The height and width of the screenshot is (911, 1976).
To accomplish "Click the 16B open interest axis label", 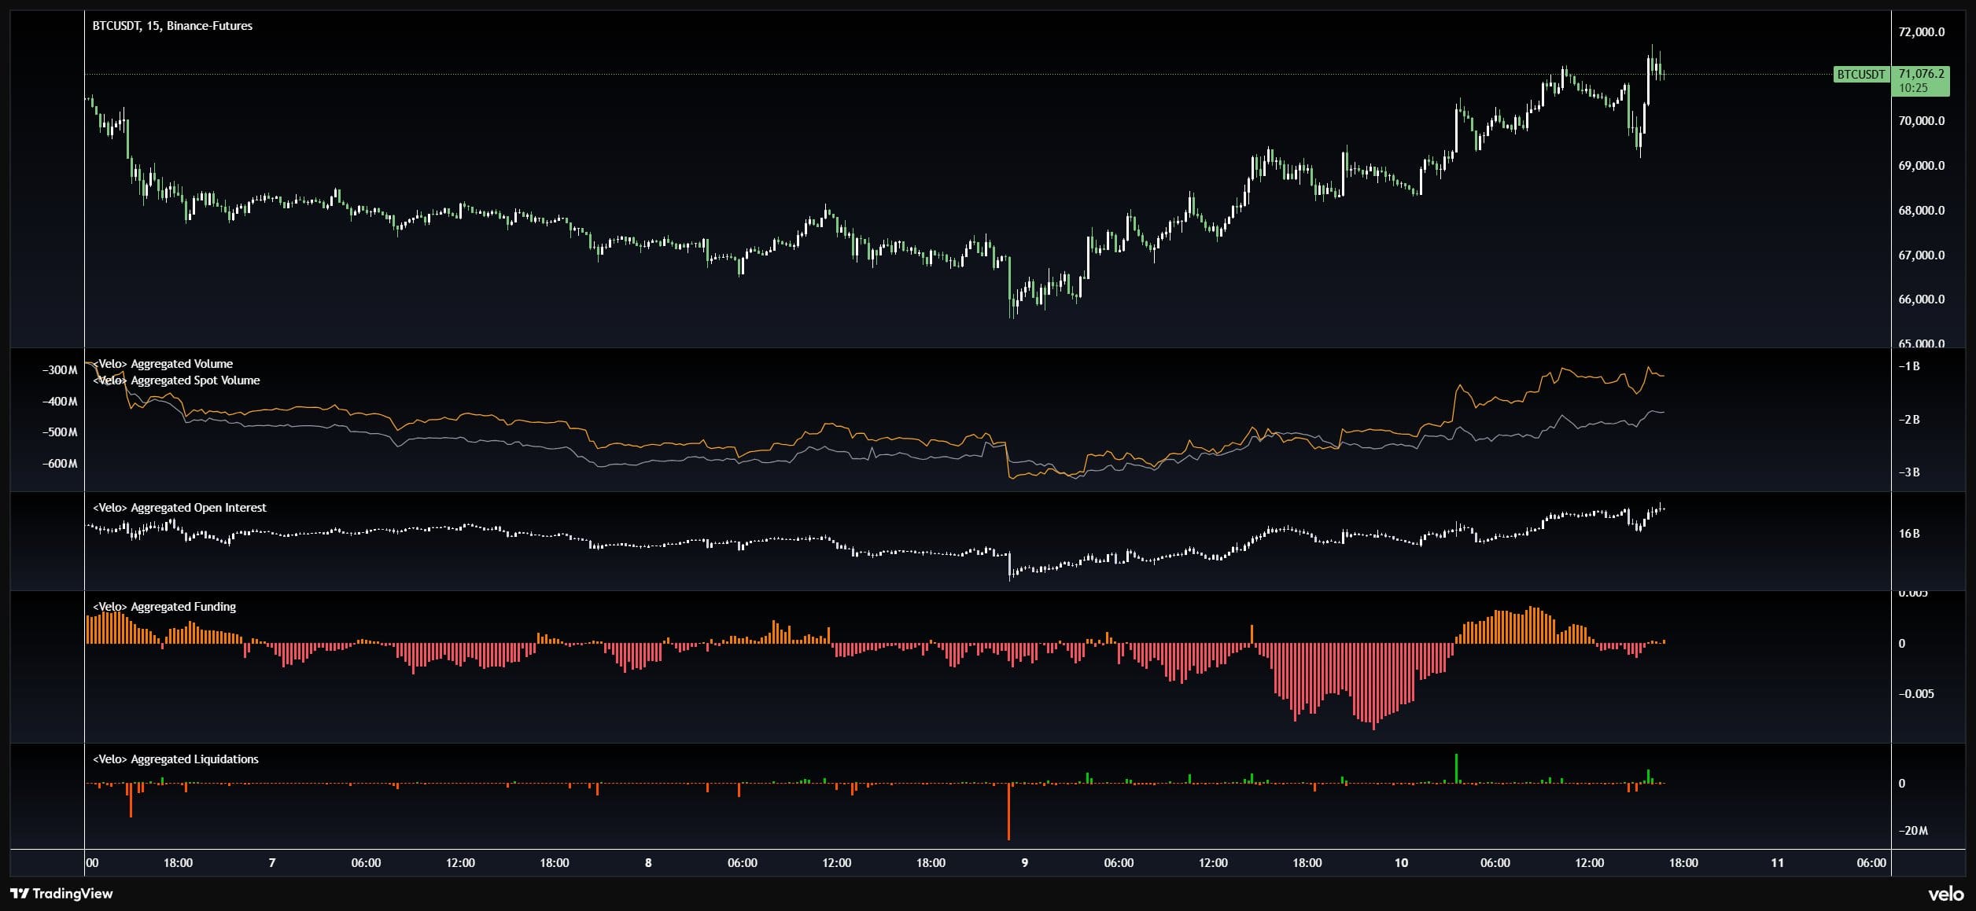I will (x=1909, y=534).
